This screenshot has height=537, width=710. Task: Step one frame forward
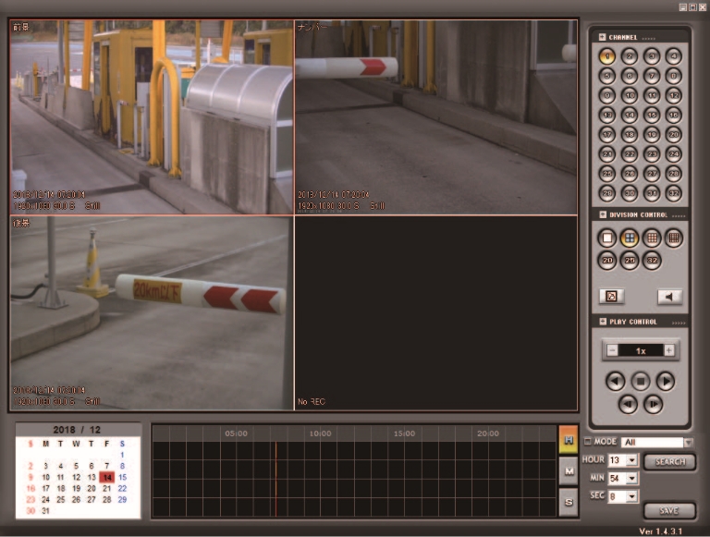pos(653,404)
